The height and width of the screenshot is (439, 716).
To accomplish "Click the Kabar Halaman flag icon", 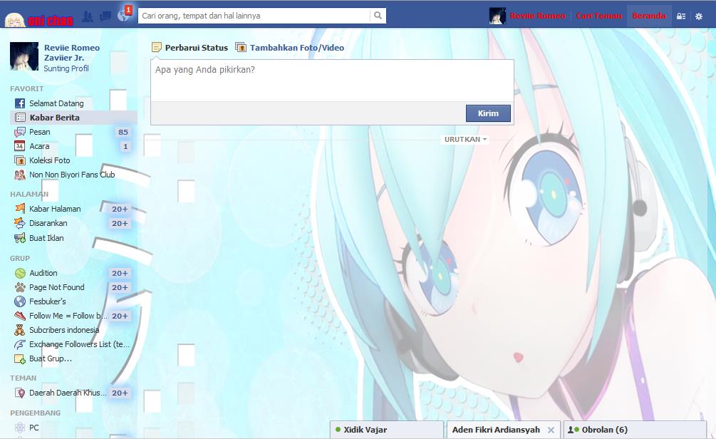I will click(20, 209).
